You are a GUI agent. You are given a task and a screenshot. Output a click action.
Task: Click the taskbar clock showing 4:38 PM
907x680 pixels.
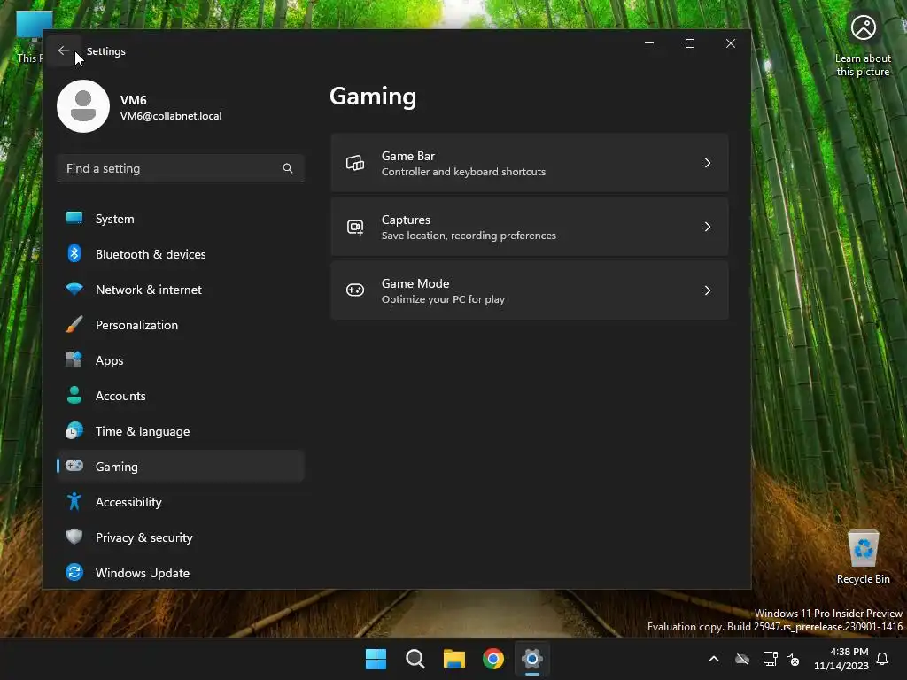pos(841,659)
